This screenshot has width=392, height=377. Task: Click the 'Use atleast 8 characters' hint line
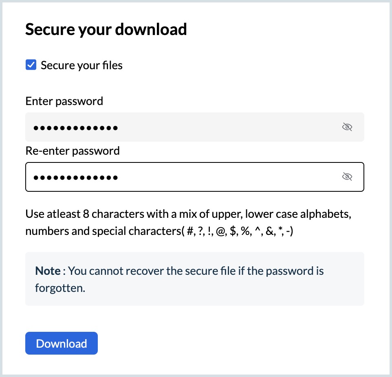188,214
